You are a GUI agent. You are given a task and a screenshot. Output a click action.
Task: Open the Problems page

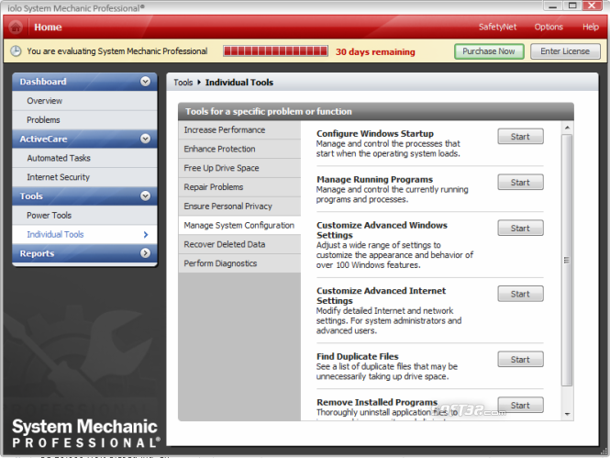coord(84,120)
